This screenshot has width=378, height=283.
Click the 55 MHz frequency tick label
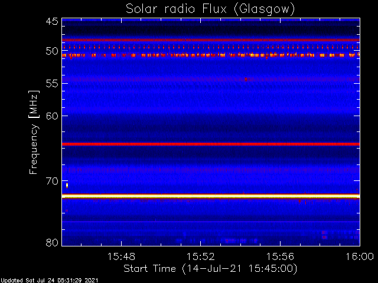pyautogui.click(x=51, y=84)
